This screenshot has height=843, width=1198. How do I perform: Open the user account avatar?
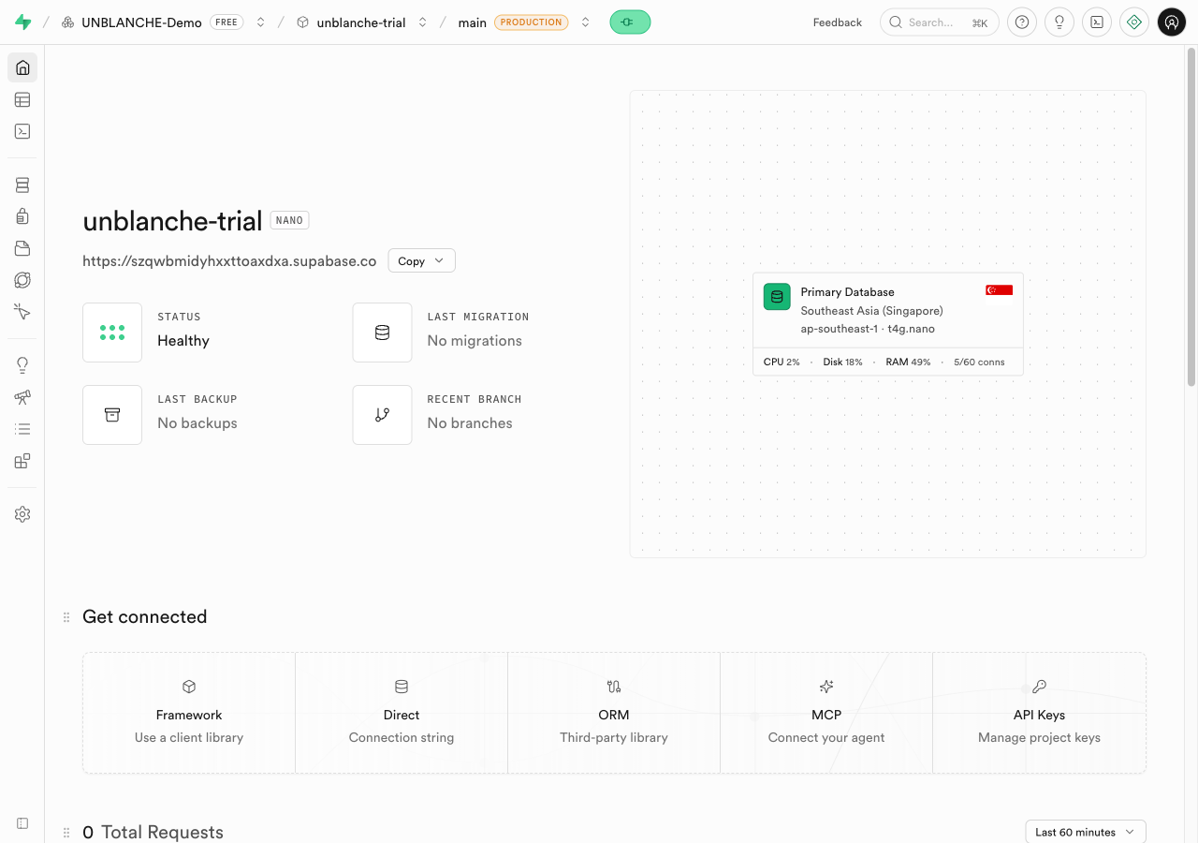[x=1172, y=22]
